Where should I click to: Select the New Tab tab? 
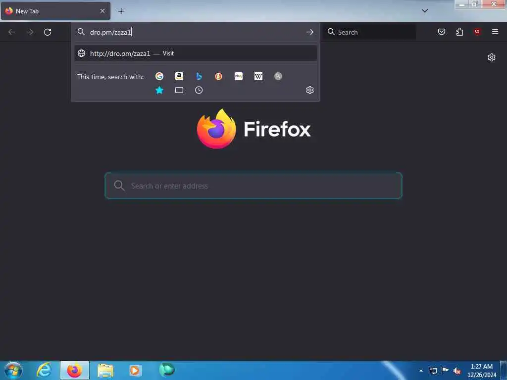55,11
